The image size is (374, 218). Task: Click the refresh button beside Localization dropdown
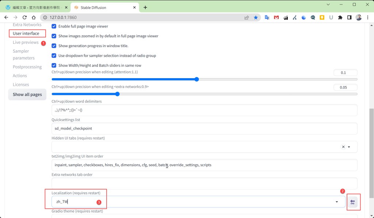pos(352,202)
